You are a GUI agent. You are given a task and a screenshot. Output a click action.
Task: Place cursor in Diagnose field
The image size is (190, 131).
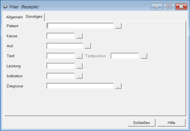click(80, 86)
